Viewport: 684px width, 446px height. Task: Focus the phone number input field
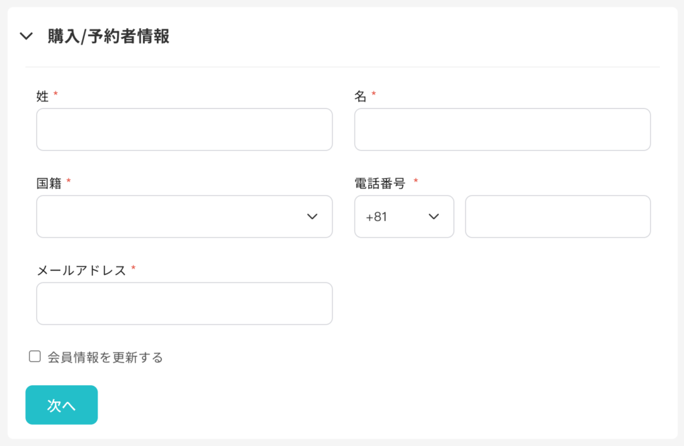click(558, 216)
